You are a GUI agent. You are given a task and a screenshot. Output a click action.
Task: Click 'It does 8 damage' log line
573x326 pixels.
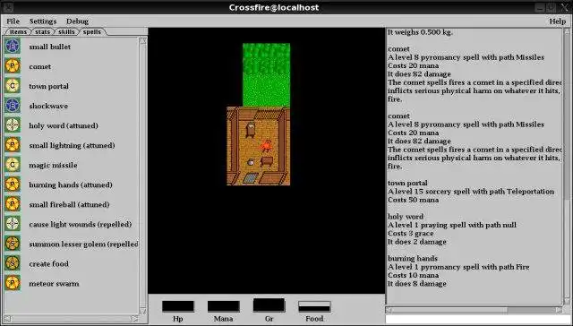point(416,284)
